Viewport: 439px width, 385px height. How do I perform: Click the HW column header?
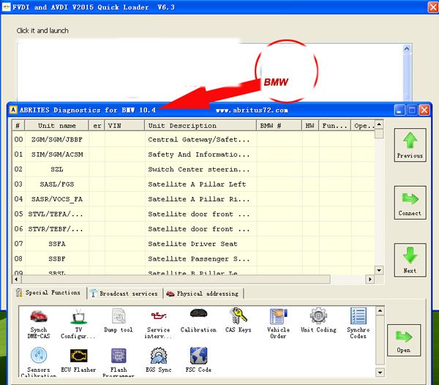click(x=310, y=126)
